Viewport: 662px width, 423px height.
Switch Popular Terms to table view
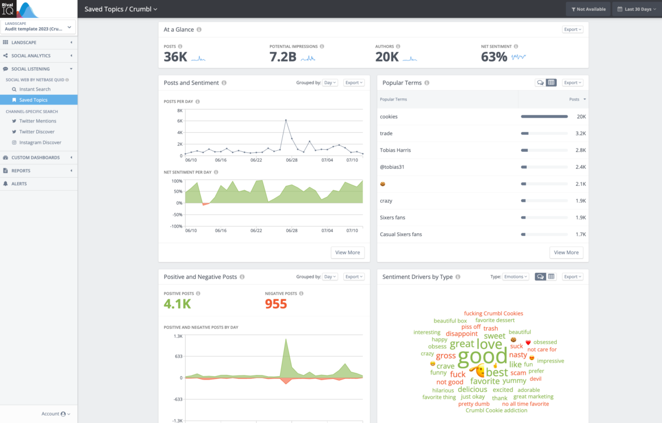(551, 82)
